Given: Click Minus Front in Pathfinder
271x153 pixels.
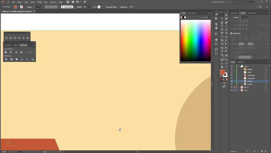Looking at the screenshot, I should coord(11,52).
